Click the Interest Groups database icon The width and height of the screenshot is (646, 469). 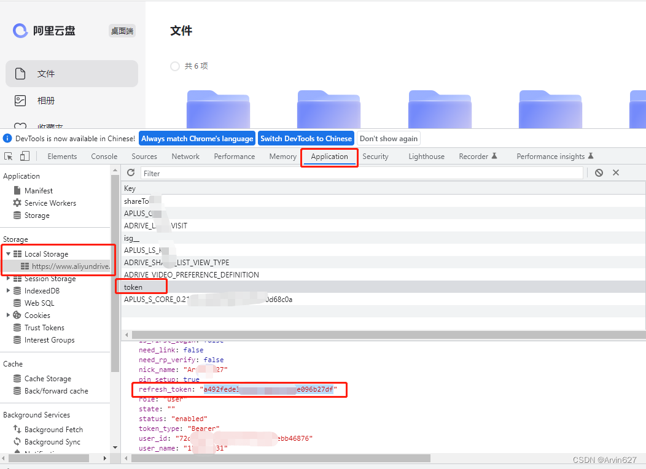[x=17, y=339]
